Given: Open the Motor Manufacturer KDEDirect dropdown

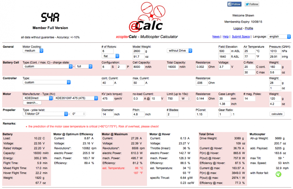Looking at the screenshot, I should [38, 98].
